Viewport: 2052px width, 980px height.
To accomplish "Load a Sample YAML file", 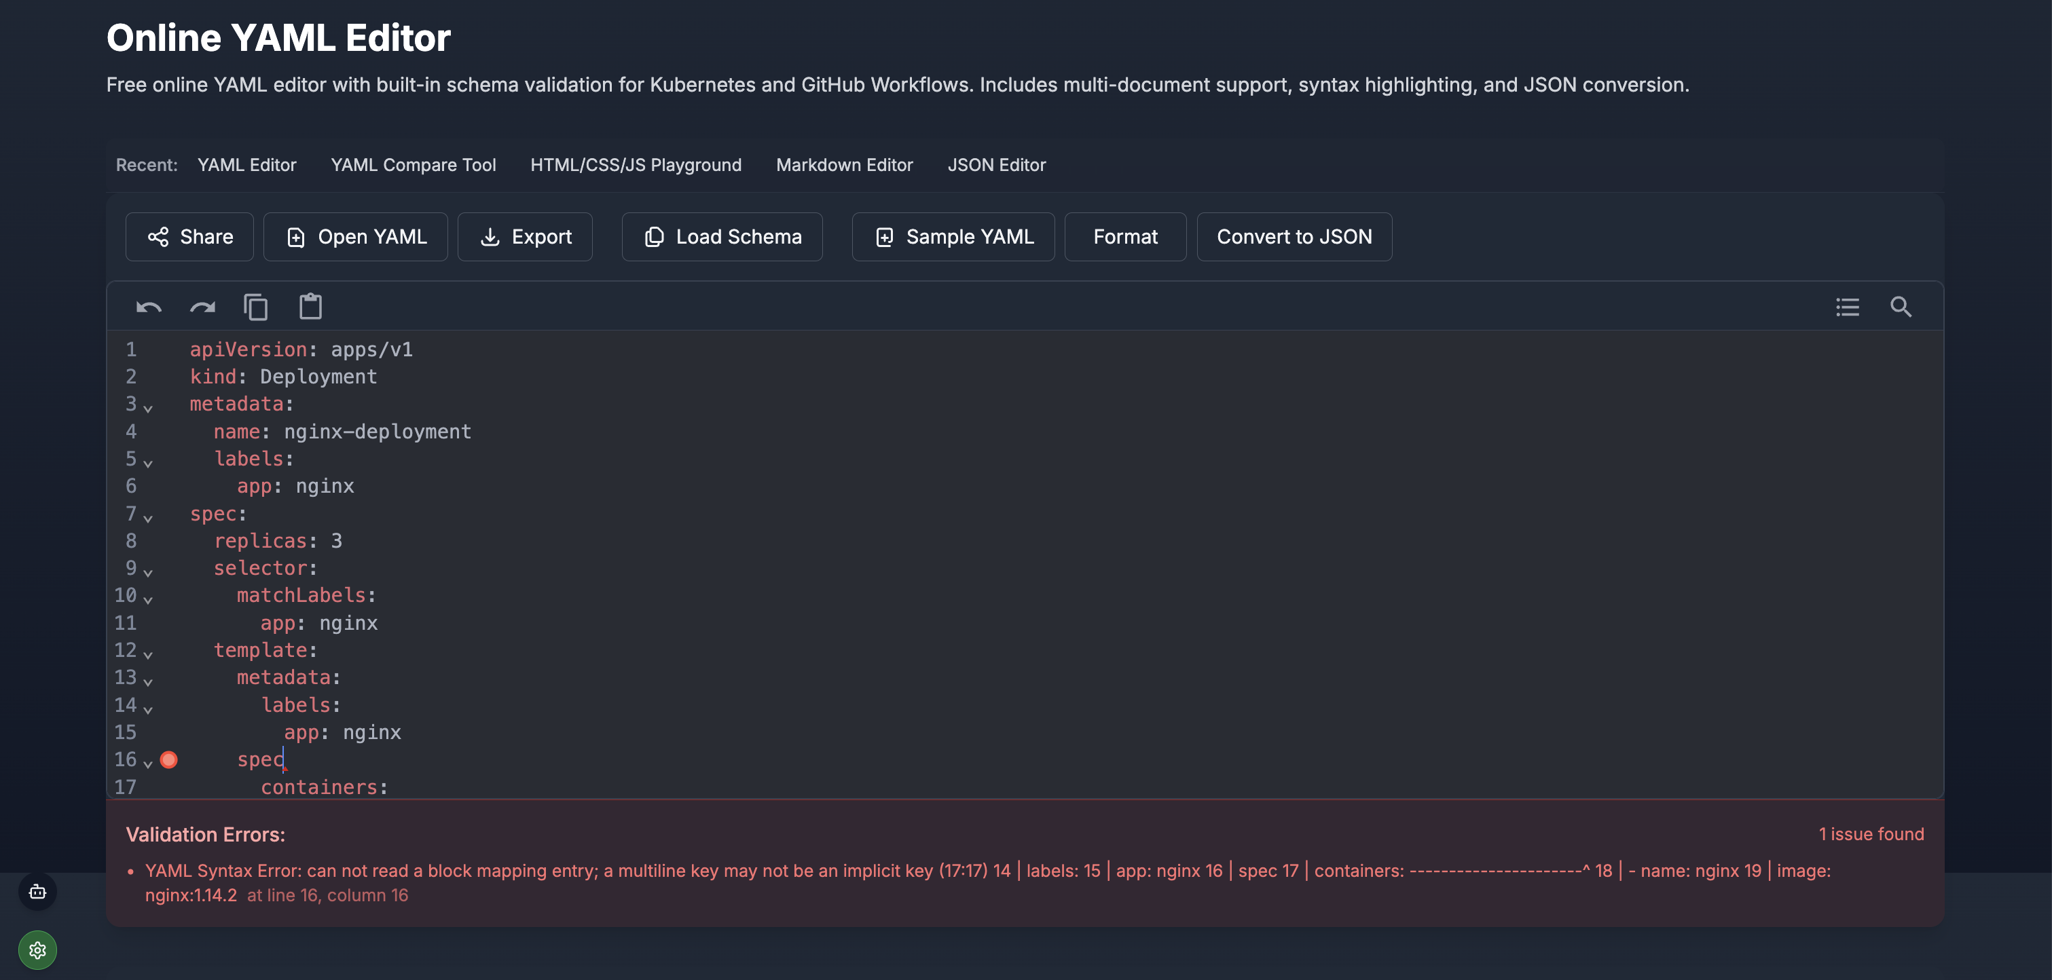I will pos(953,236).
